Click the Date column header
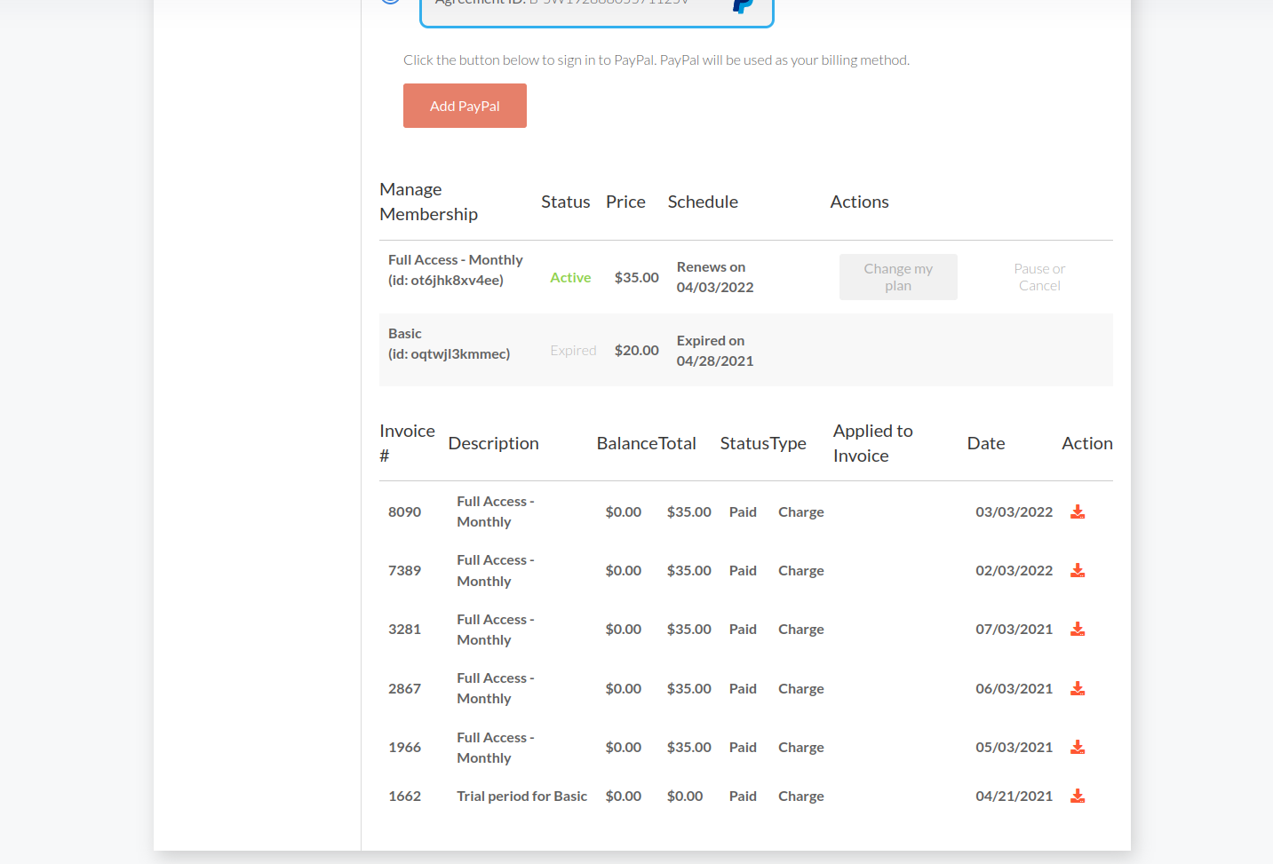Image resolution: width=1273 pixels, height=864 pixels. point(985,443)
